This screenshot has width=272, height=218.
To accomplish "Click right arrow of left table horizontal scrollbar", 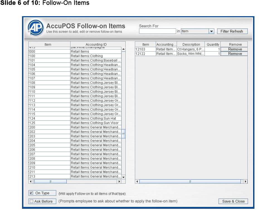I will click(119, 181).
